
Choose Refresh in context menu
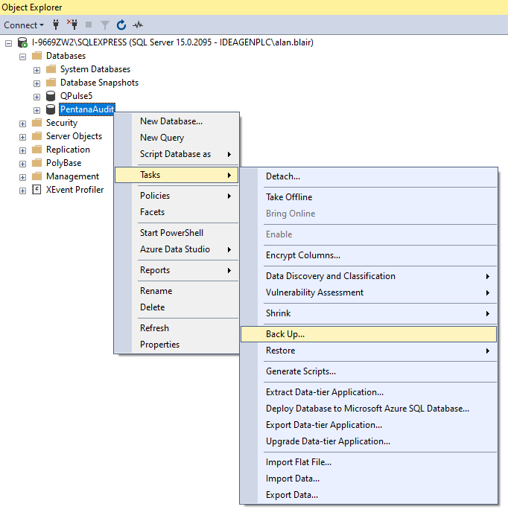(177, 328)
